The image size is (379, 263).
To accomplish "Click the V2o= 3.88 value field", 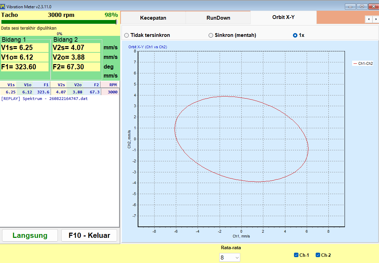I will pyautogui.click(x=76, y=57).
